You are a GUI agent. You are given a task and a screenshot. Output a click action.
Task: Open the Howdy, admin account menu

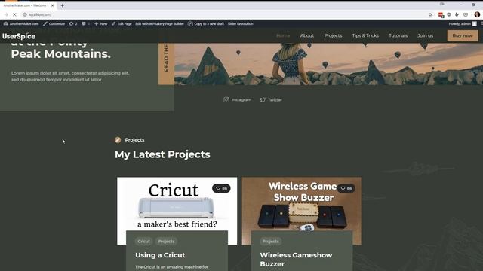pos(463,23)
